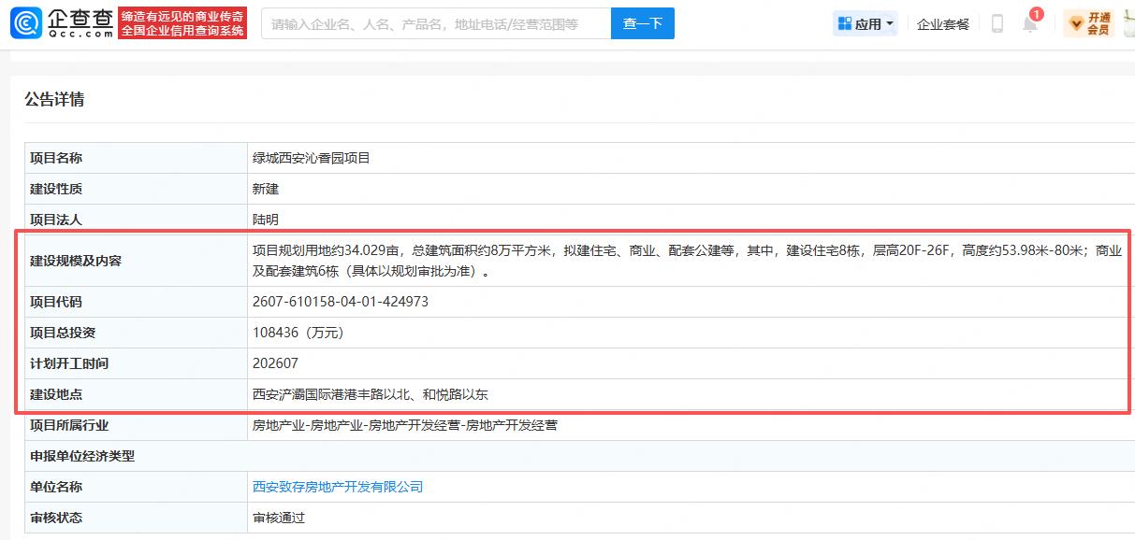The height and width of the screenshot is (540, 1135).
Task: Click the 建设规模及内容 label cell
Action: coord(136,261)
